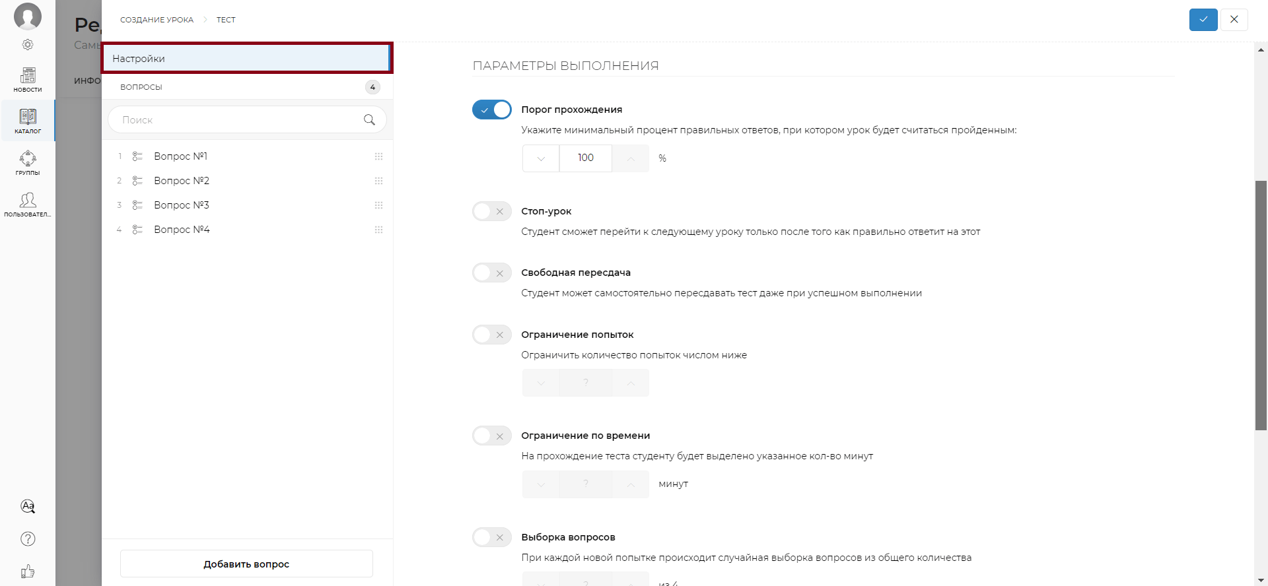Screen dimensions: 1268x586
Task: Select Вопрос №2 in the list
Action: [247, 181]
